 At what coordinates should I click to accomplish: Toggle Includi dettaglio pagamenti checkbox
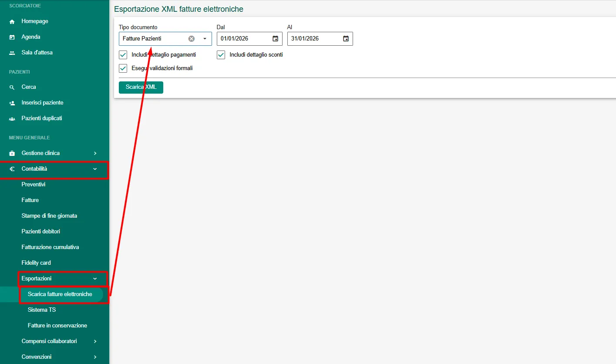point(123,55)
